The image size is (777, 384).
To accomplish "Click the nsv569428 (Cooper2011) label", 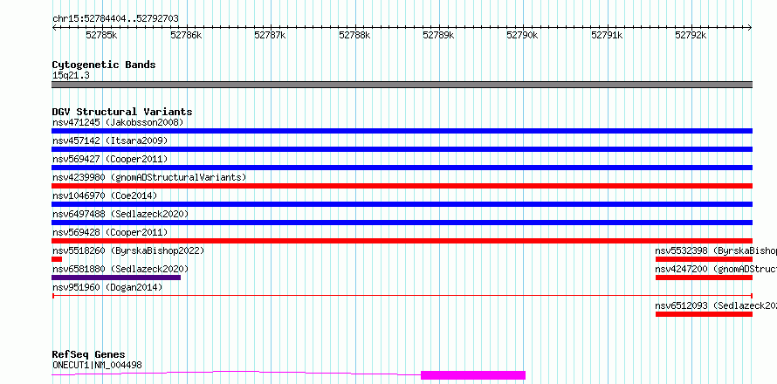I will point(110,232).
